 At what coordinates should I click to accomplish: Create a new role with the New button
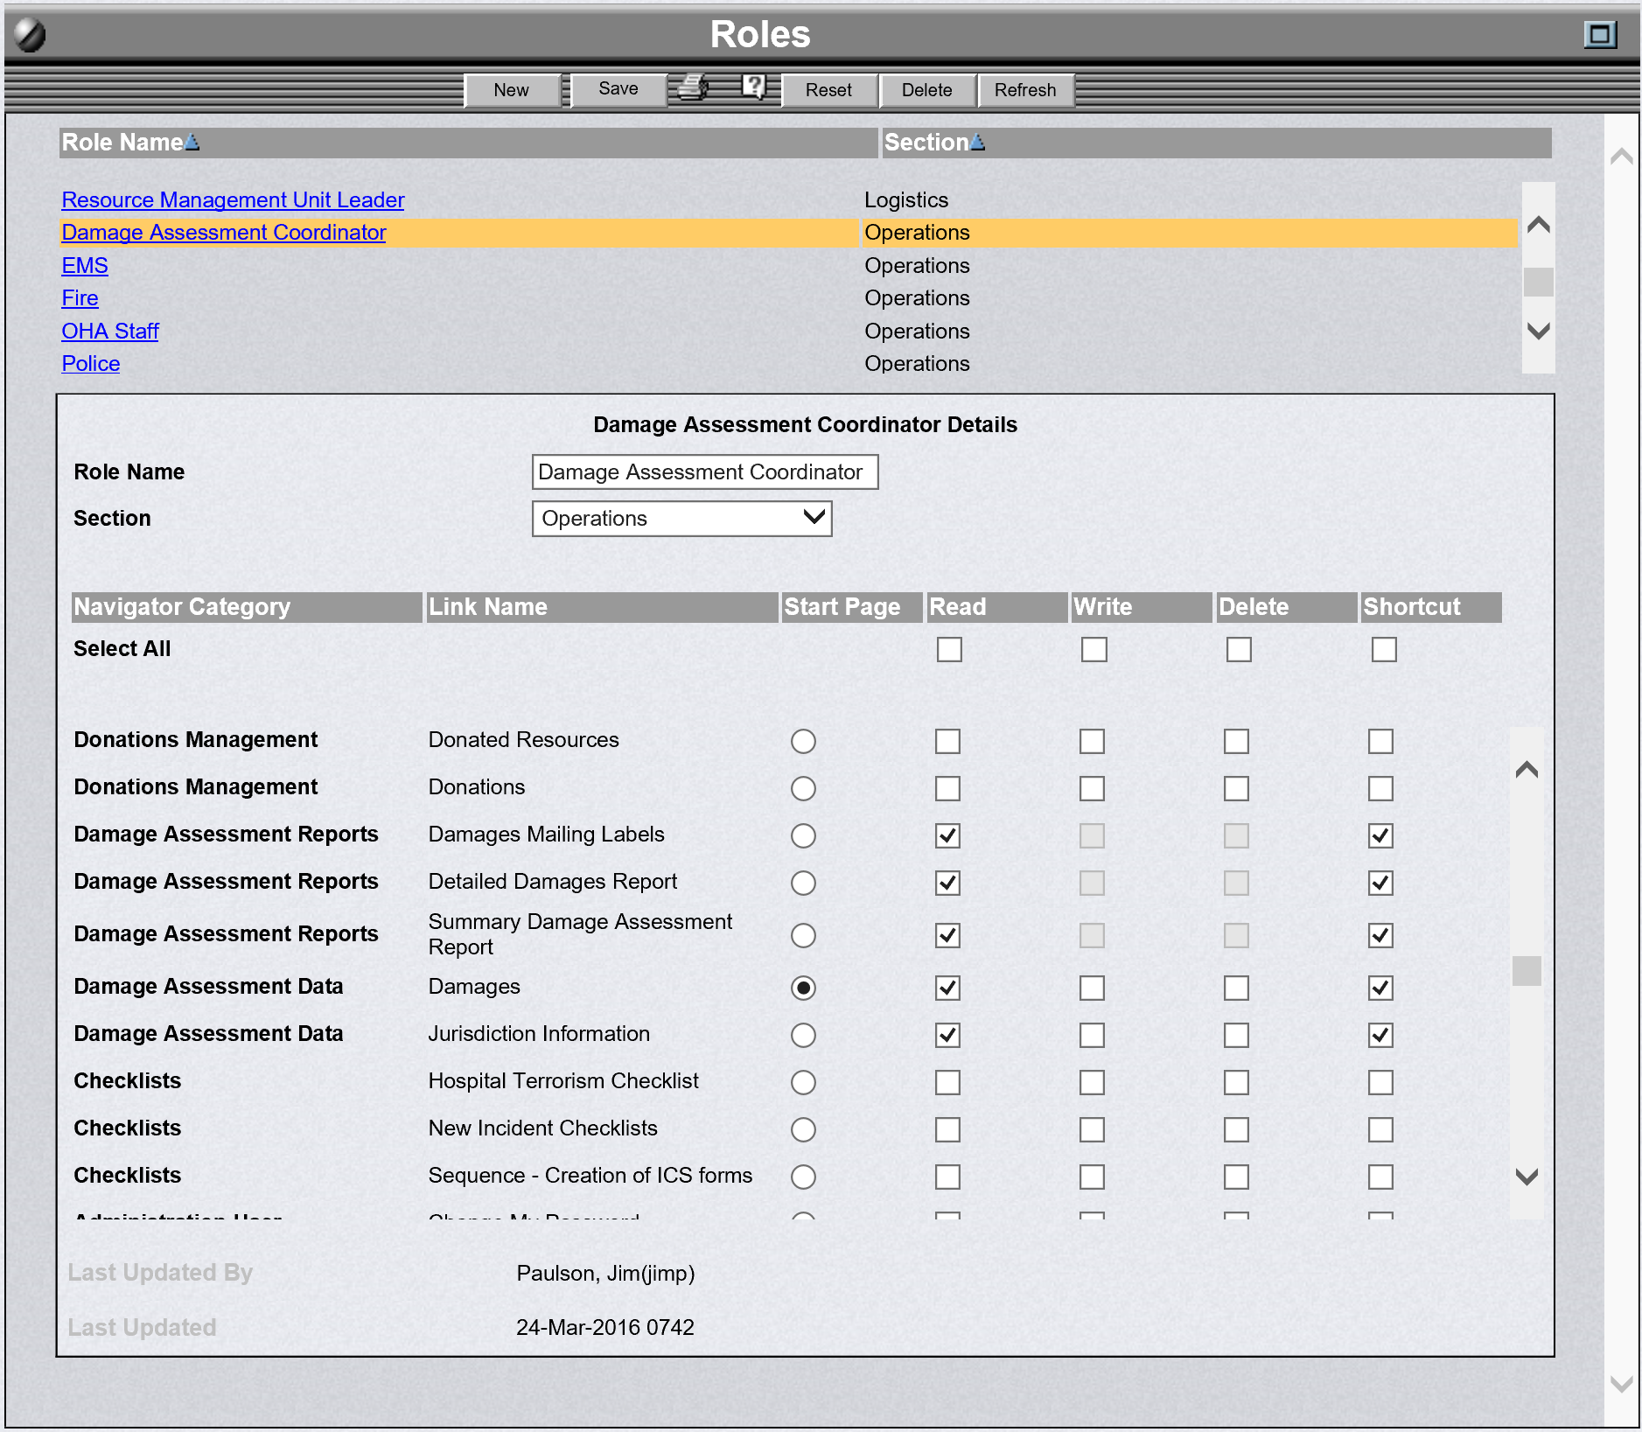(511, 89)
